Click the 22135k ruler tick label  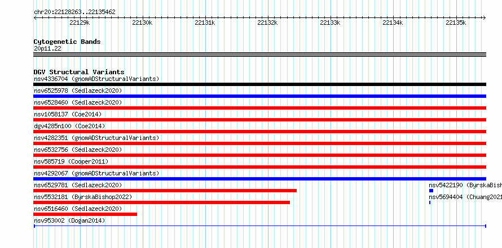click(x=456, y=23)
